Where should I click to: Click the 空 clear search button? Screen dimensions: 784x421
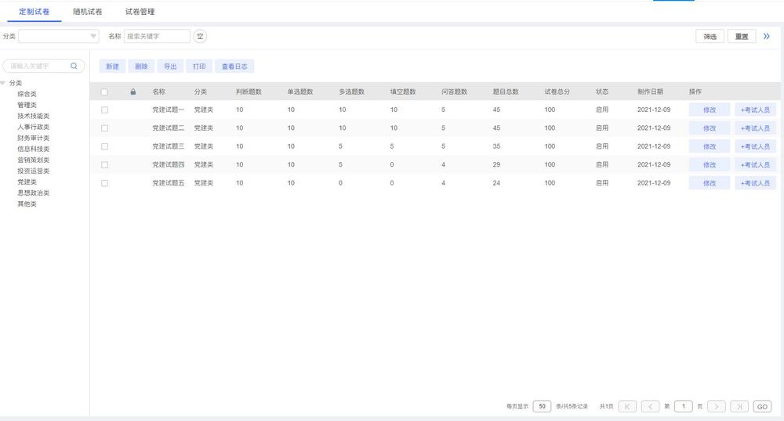200,36
